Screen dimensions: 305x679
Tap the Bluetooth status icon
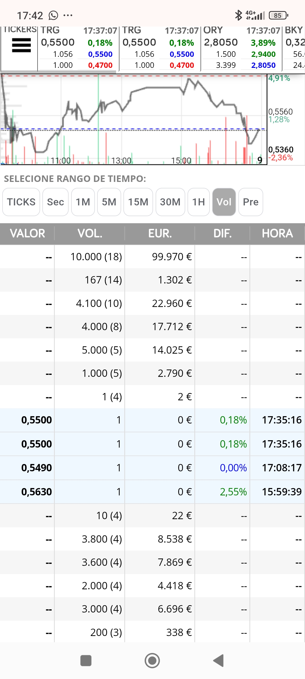[x=239, y=15]
